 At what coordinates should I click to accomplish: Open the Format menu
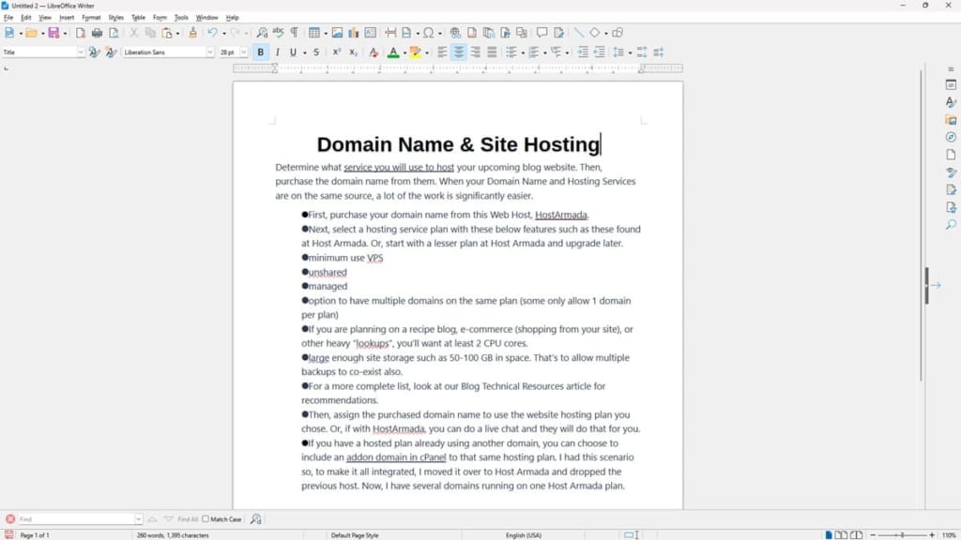[x=90, y=17]
